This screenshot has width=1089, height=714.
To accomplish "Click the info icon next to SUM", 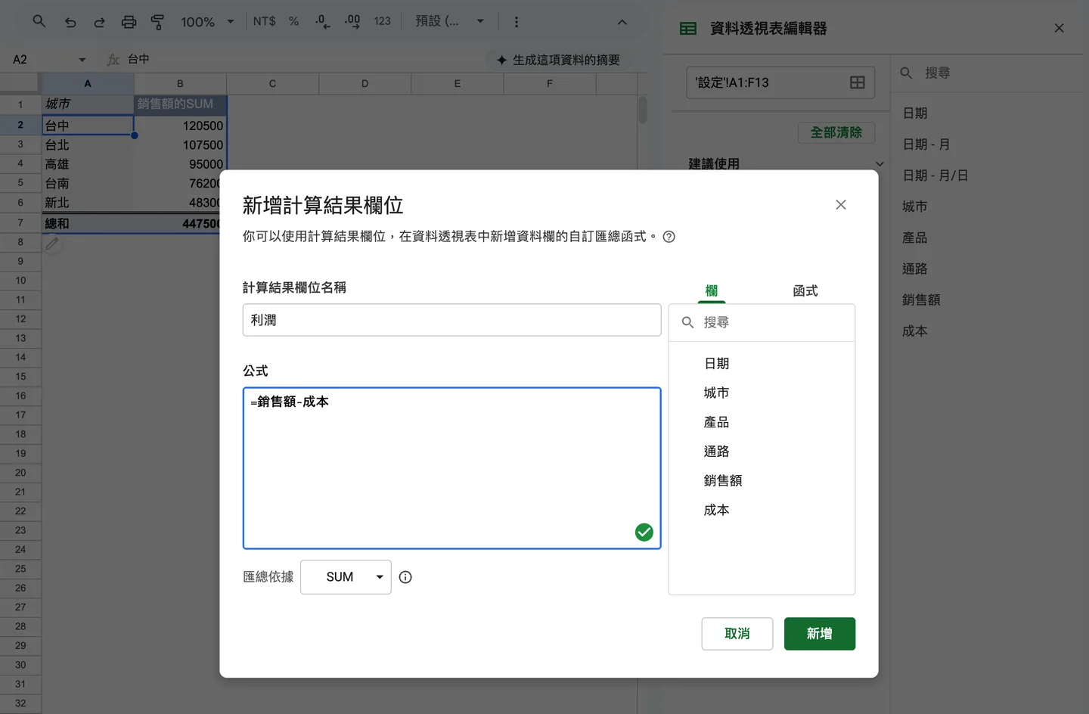I will (x=405, y=577).
